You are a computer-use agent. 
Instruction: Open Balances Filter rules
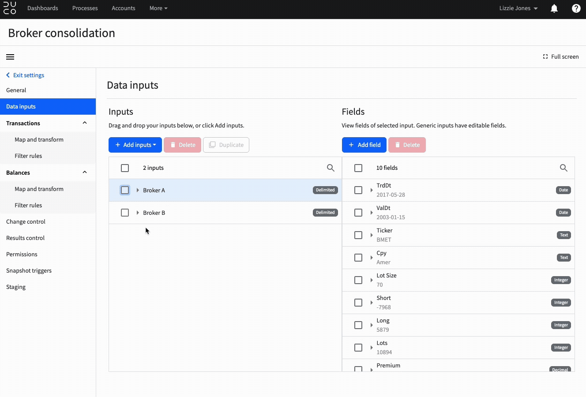48,206
